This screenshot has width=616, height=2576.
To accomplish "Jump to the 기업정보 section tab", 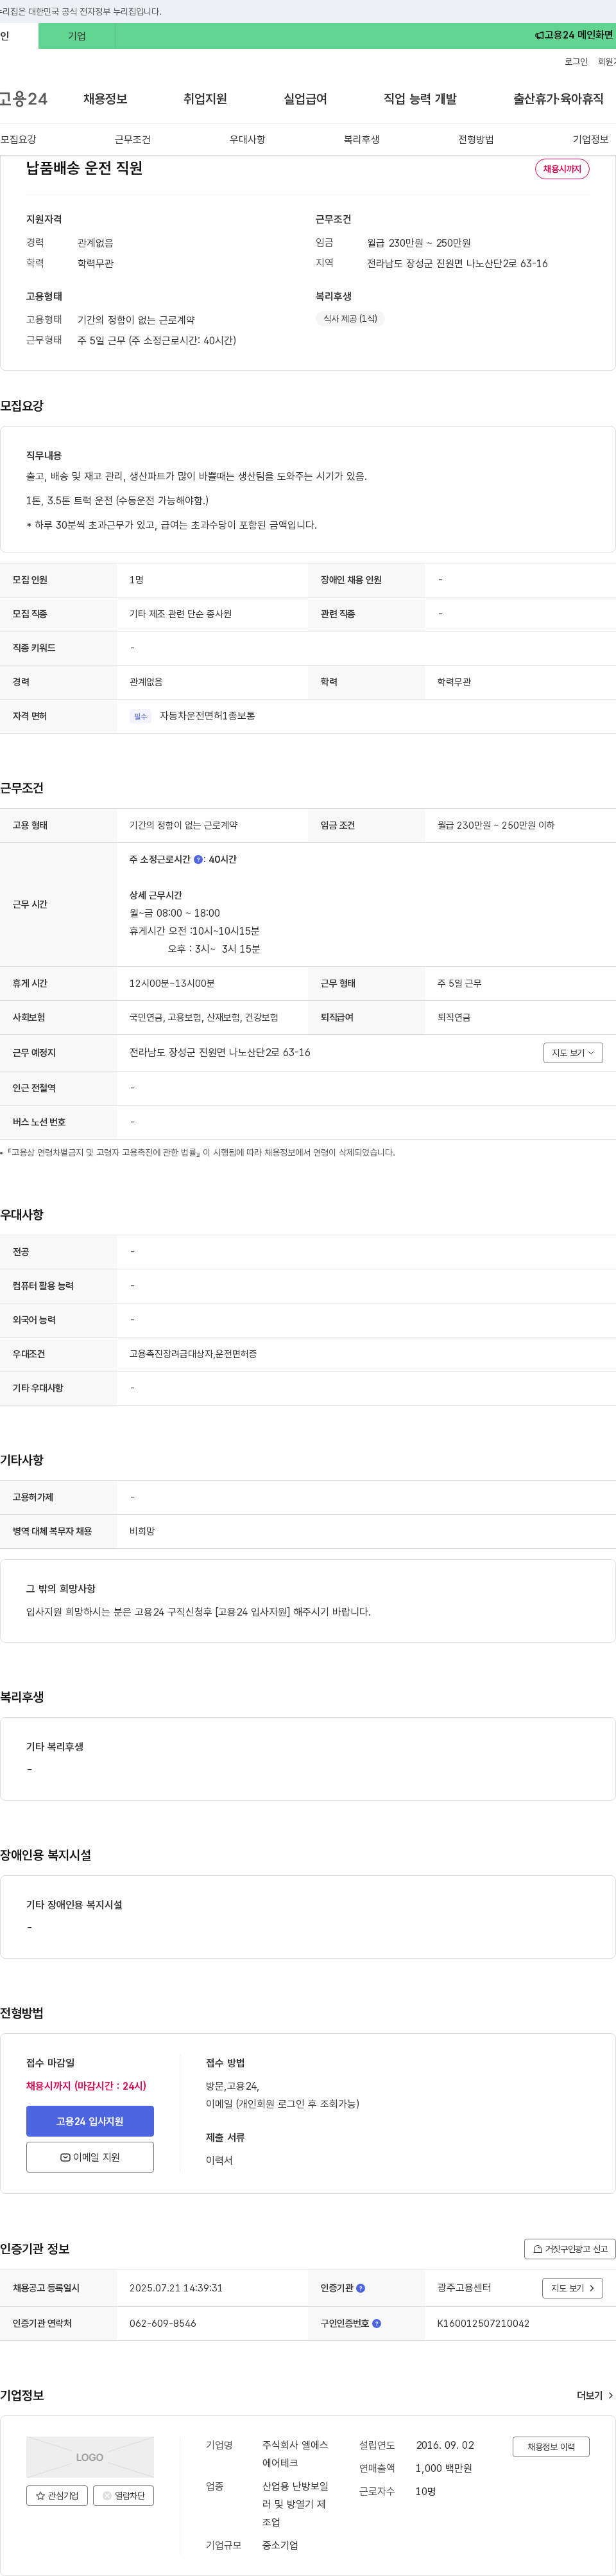I will tap(590, 140).
